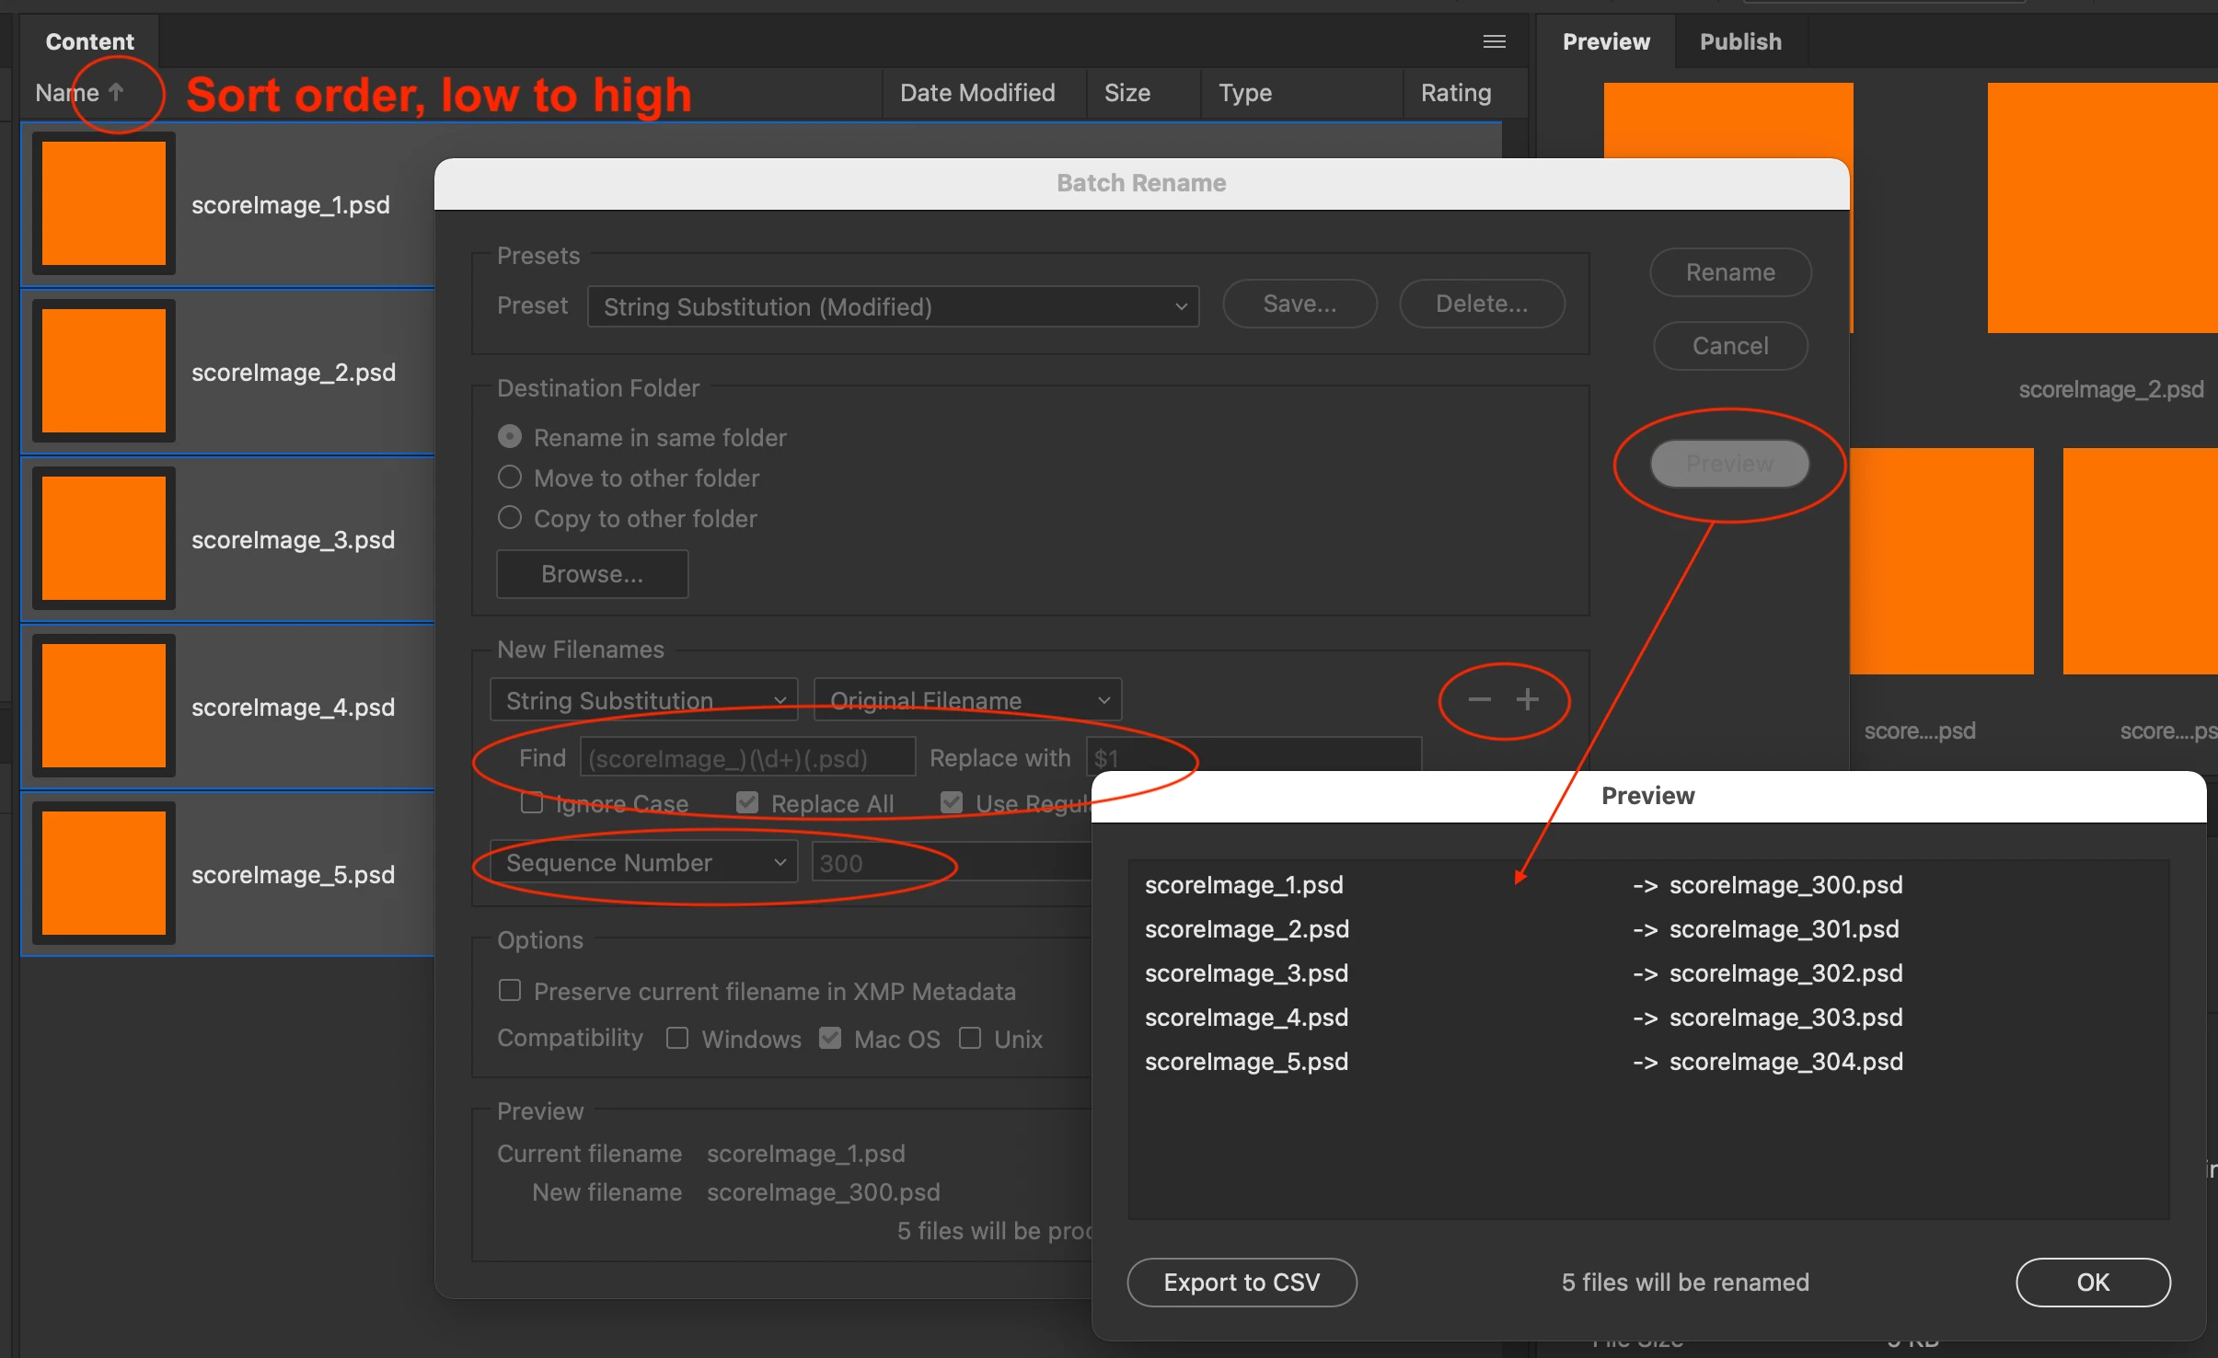2218x1358 pixels.
Task: Select scoreImage_5.psd thumbnail in list
Action: pos(104,873)
